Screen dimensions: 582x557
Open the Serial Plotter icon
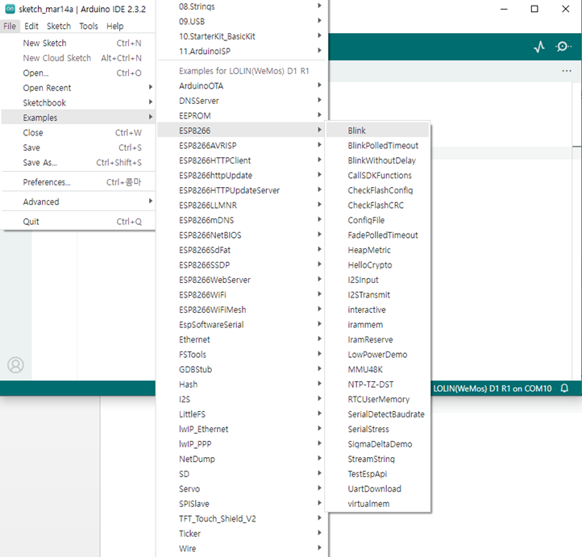(x=539, y=47)
